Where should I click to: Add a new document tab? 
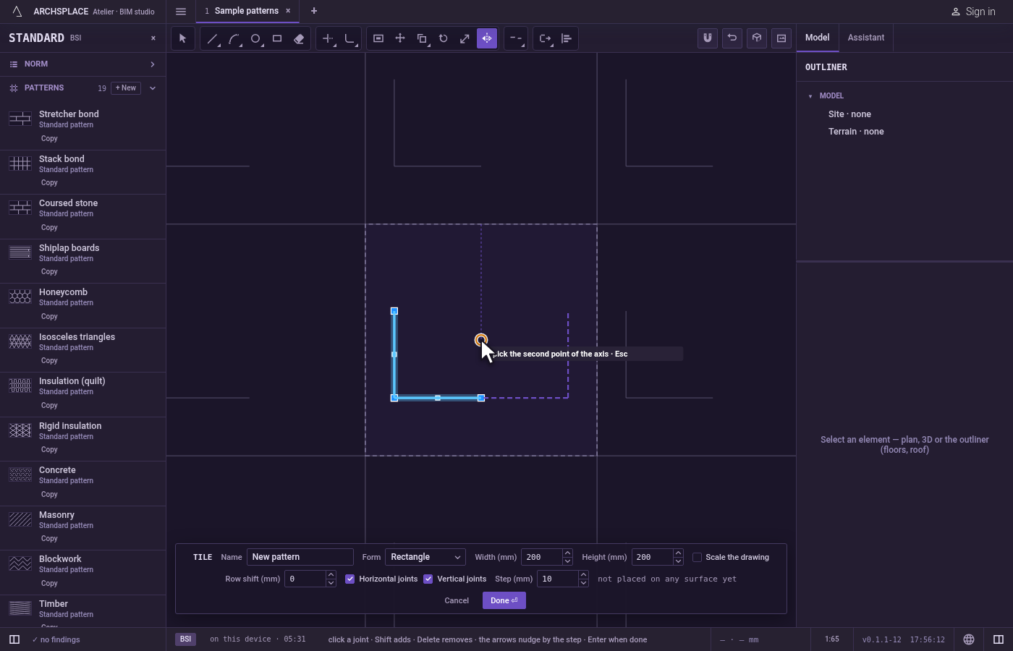pyautogui.click(x=314, y=11)
